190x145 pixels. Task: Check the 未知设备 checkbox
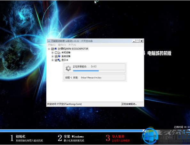tap(56, 53)
